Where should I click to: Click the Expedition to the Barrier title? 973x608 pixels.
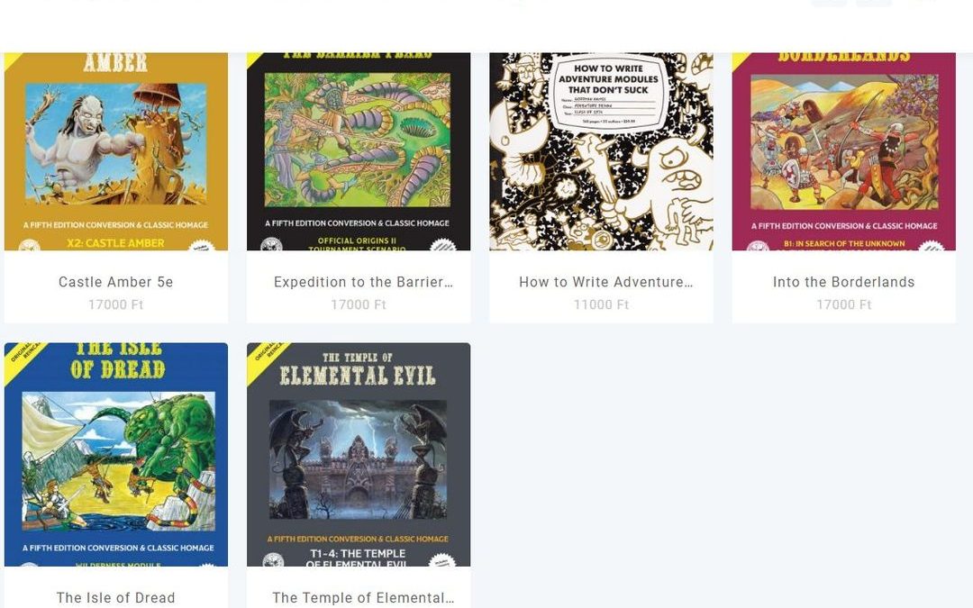point(364,282)
